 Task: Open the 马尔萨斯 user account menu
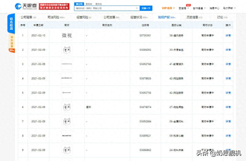229,8
